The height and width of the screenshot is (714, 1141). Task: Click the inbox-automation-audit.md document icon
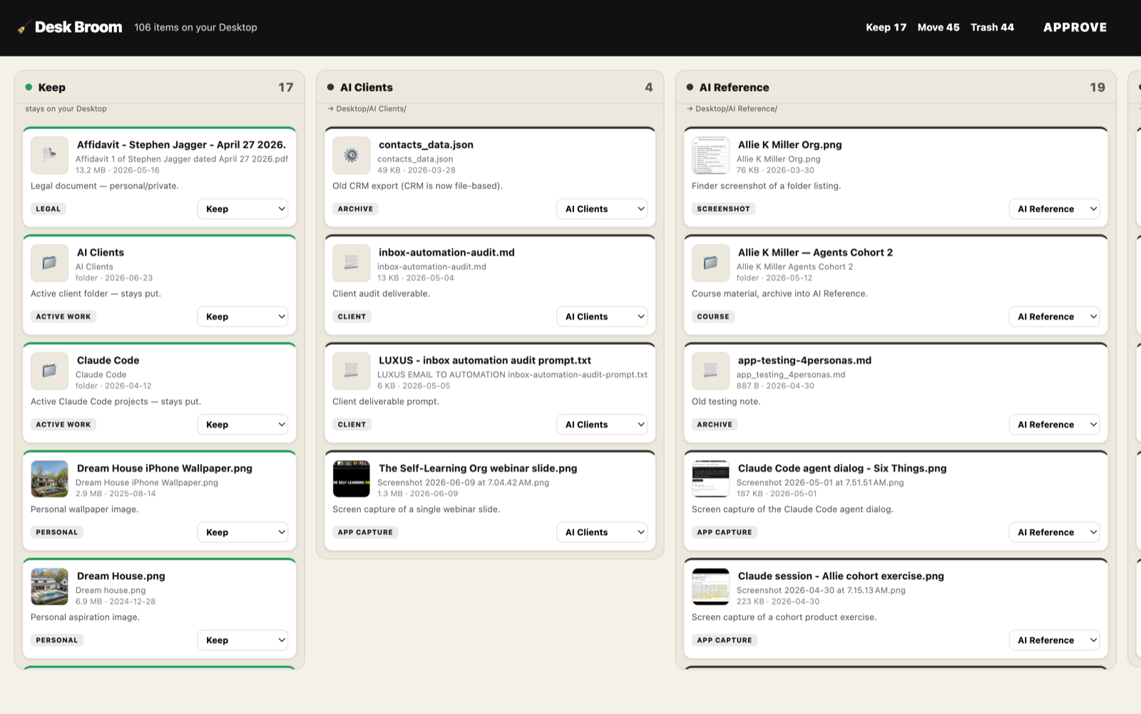click(351, 263)
